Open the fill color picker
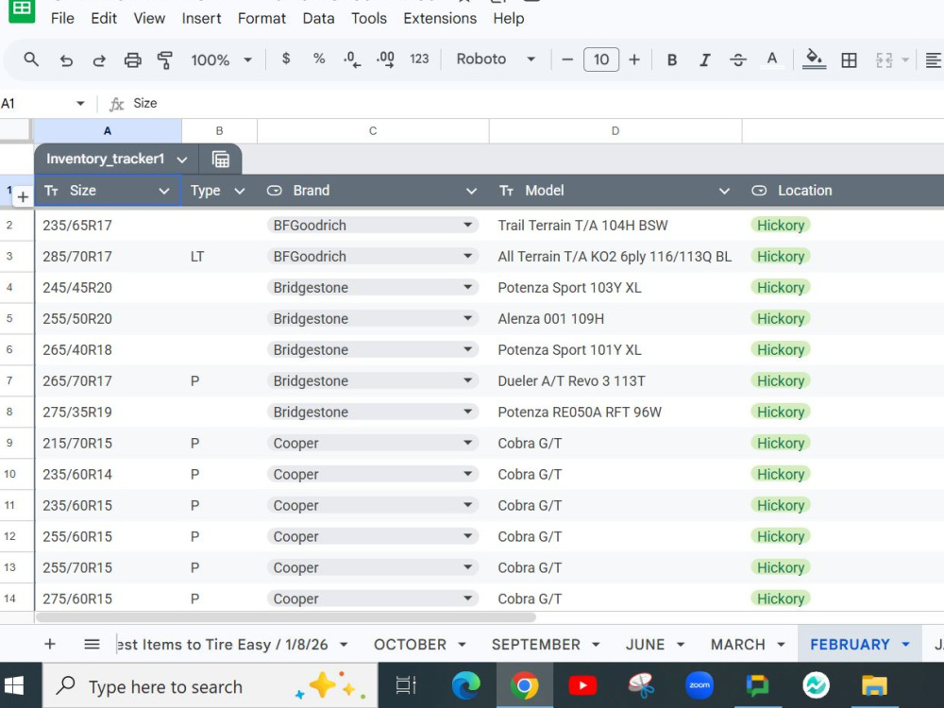Viewport: 944px width, 708px height. pos(814,59)
